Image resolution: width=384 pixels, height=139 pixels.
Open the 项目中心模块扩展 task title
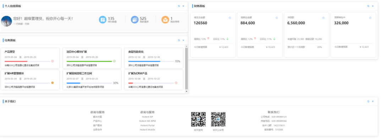77,52
